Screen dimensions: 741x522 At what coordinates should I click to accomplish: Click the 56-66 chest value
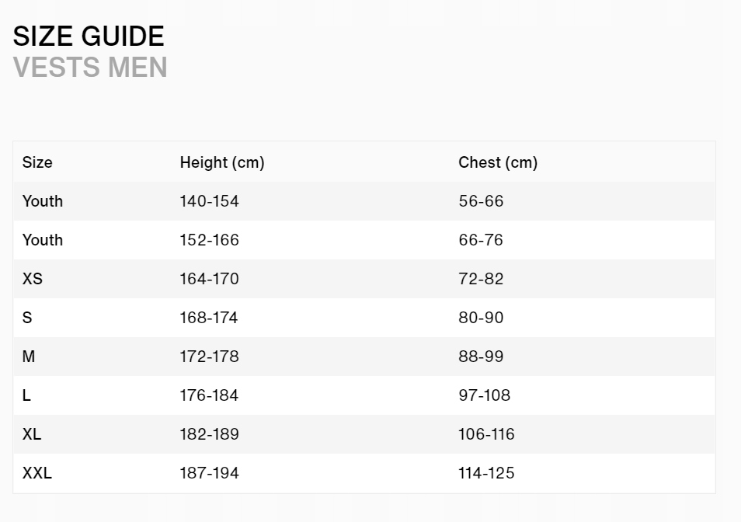(481, 201)
